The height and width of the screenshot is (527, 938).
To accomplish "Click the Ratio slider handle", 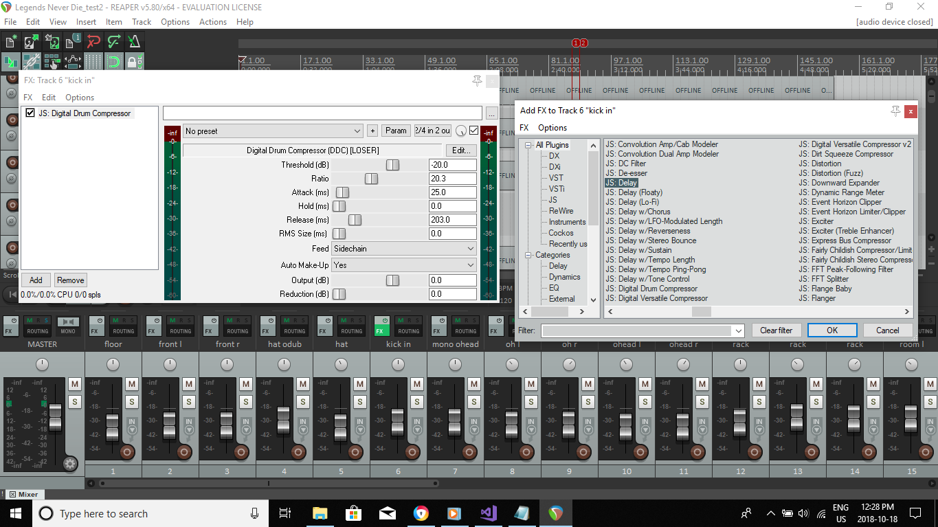I will 371,179.
